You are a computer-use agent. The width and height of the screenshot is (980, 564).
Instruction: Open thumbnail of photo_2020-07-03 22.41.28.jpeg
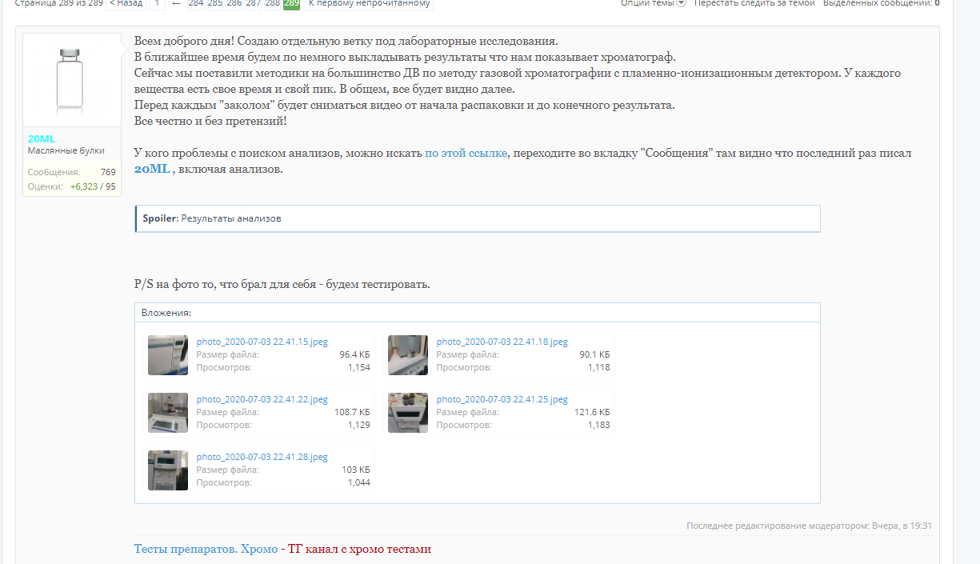[x=168, y=470]
